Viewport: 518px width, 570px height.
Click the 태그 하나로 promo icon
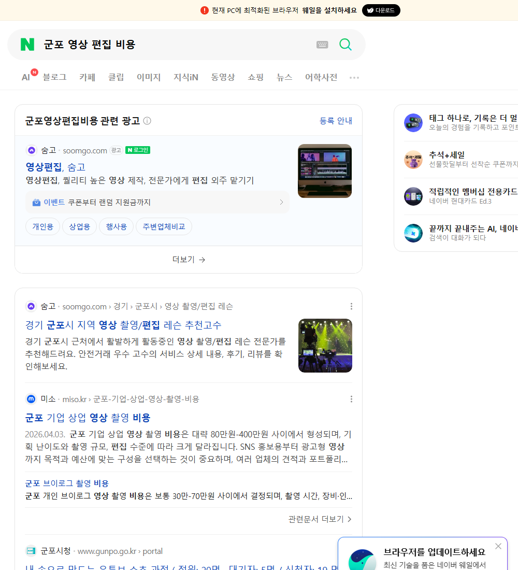point(413,123)
